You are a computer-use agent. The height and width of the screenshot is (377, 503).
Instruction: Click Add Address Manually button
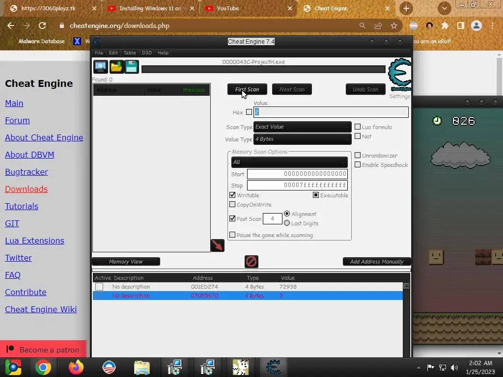(x=377, y=262)
